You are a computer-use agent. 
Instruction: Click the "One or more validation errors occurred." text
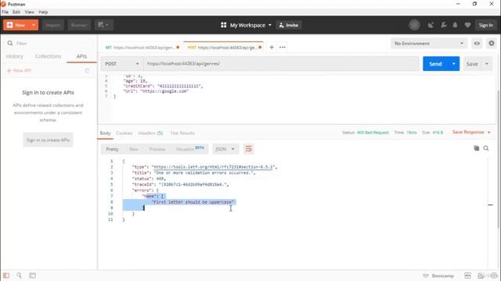(204, 173)
